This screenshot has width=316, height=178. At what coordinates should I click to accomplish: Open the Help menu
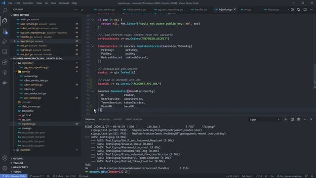pos(75,3)
